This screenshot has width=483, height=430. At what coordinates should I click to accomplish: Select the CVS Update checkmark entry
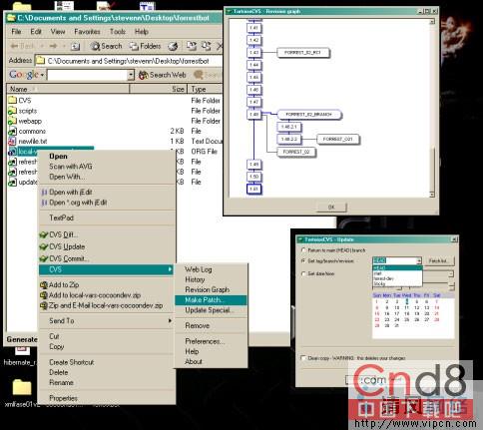coord(44,246)
